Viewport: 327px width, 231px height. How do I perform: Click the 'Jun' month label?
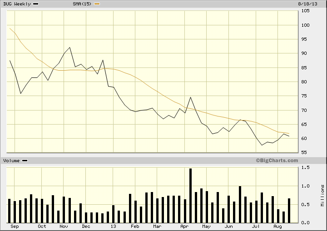pos(228,226)
